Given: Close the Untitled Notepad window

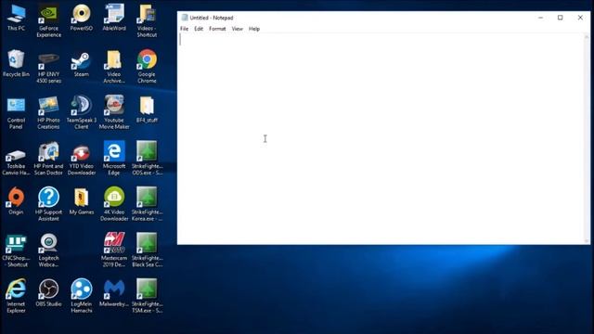Looking at the screenshot, I should pyautogui.click(x=580, y=18).
